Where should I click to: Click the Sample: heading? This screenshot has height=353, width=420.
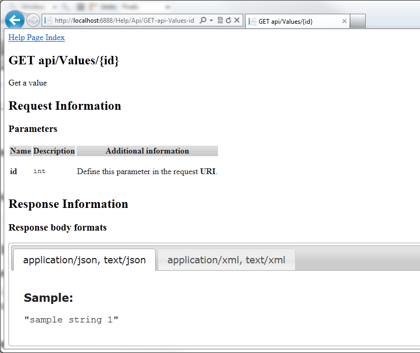pos(49,298)
